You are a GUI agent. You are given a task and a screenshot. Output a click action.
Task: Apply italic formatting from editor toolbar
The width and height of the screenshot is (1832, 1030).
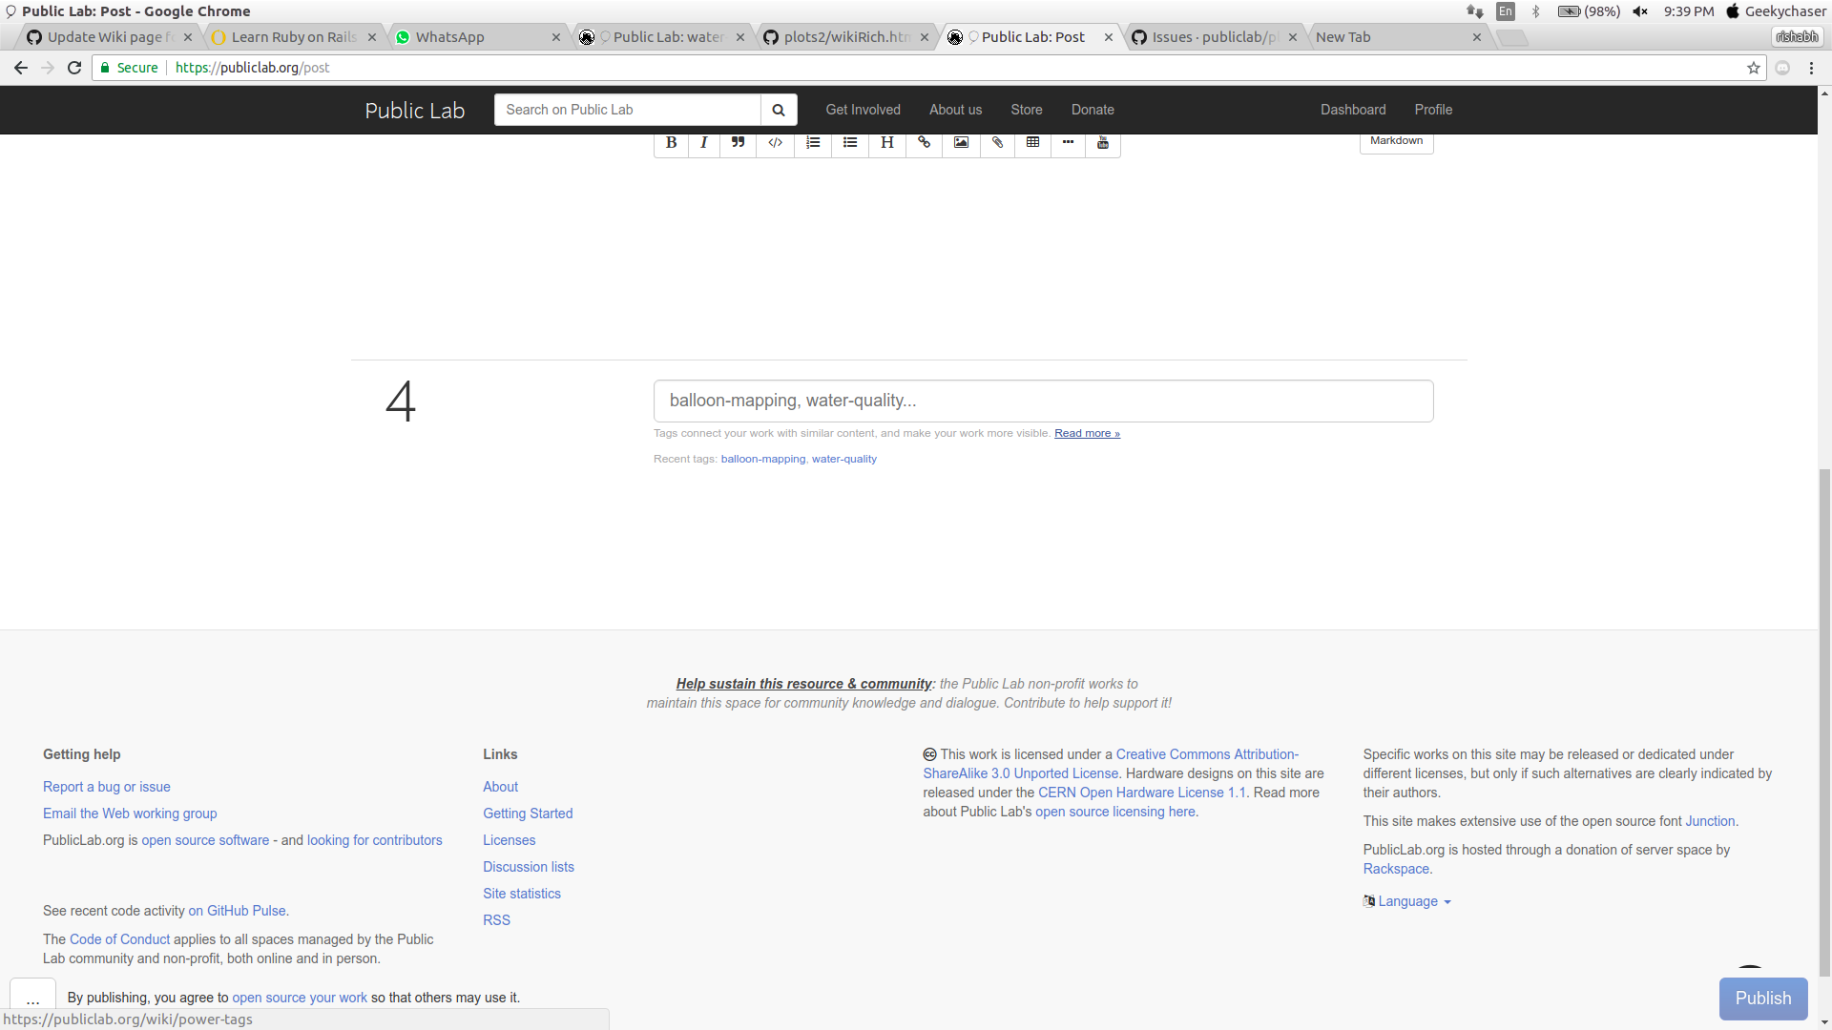(704, 142)
